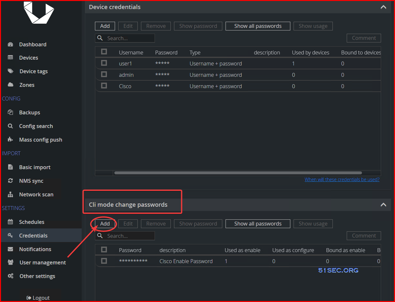Click the Other settings gears icon
Viewport: 395px width, 302px height.
11,276
